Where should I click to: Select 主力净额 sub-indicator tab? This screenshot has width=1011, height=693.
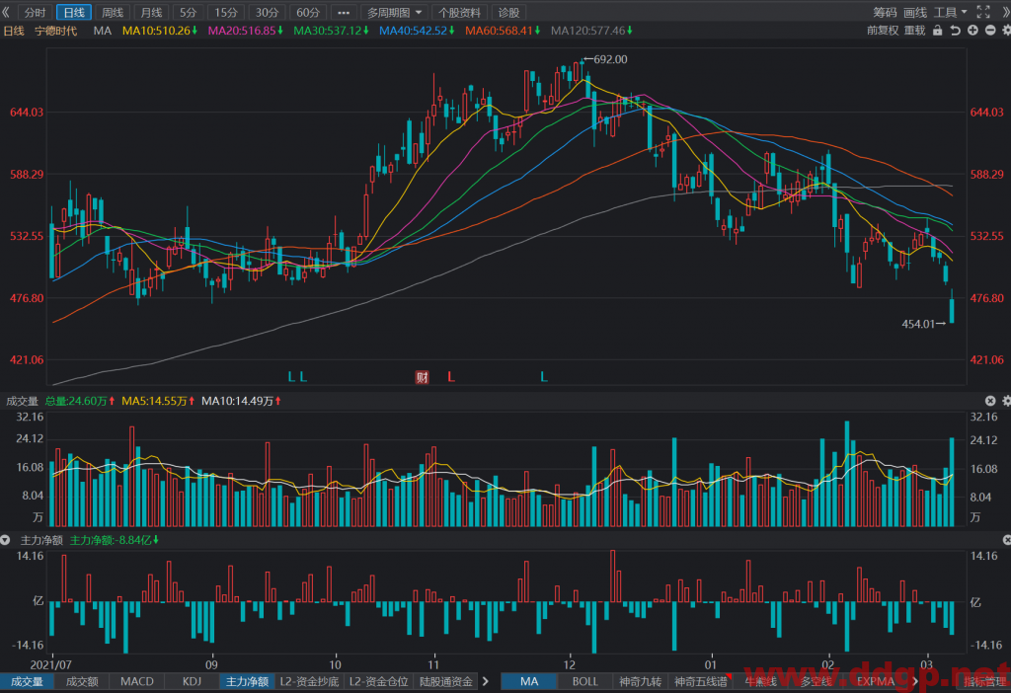[247, 681]
